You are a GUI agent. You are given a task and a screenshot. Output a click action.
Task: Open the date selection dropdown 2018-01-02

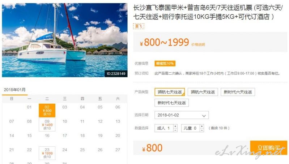click(x=182, y=115)
